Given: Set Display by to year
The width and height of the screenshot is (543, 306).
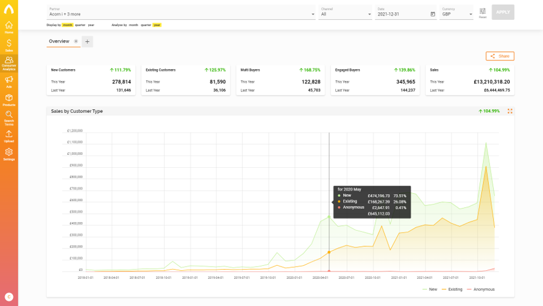Looking at the screenshot, I should tap(91, 25).
